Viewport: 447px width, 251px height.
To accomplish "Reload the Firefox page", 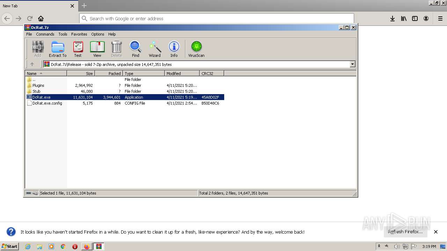I will (x=30, y=18).
